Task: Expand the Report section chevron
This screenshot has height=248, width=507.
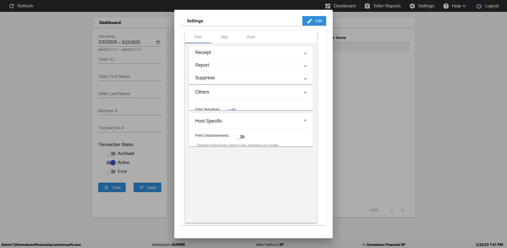Action: 305,66
